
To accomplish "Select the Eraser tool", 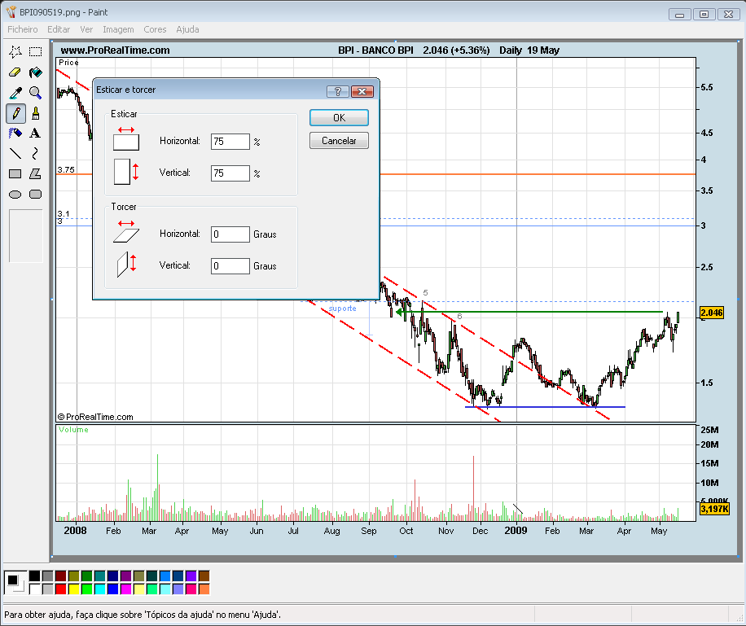I will pos(15,72).
